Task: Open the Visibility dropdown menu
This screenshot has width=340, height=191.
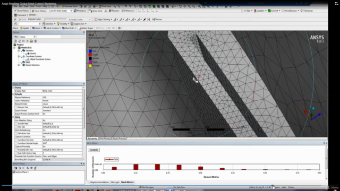Action: pyautogui.click(x=63, y=24)
